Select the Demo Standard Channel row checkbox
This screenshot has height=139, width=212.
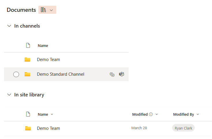(16, 74)
